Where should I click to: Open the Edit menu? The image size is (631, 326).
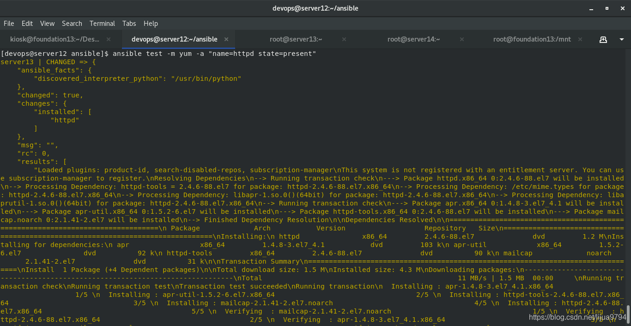[x=27, y=23]
